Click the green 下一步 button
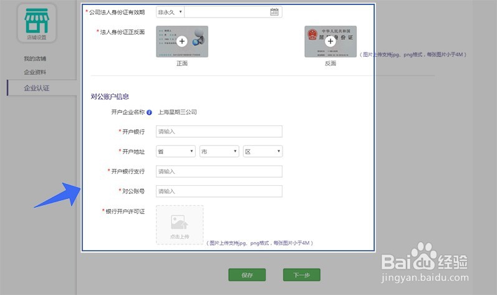497x295 pixels. [x=301, y=275]
